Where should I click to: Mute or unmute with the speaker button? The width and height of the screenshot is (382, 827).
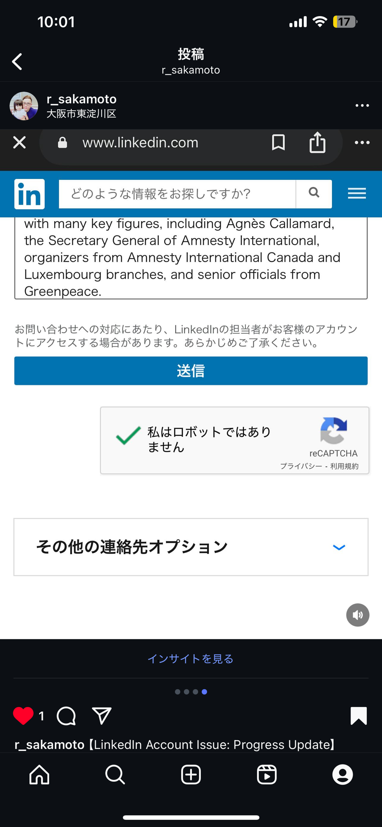(x=358, y=615)
